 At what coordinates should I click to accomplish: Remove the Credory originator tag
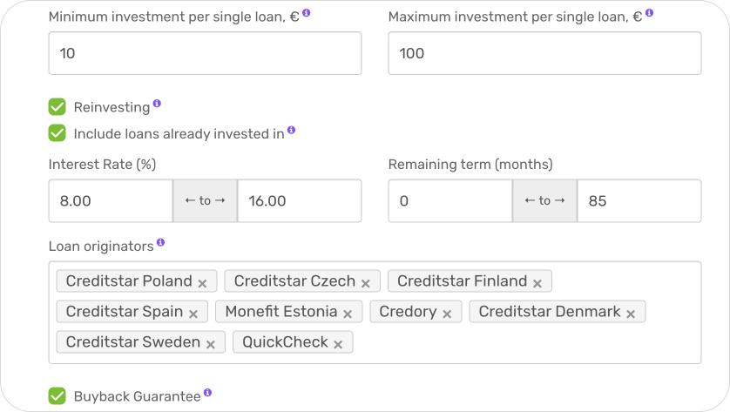click(447, 314)
